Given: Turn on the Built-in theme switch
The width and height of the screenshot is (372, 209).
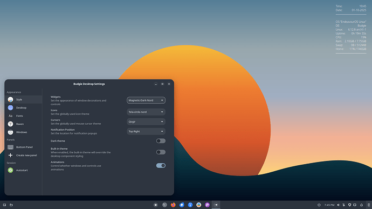Looking at the screenshot, I should pos(161,152).
